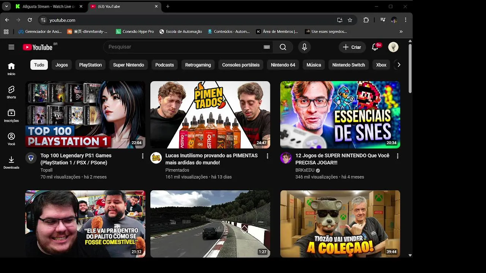Open the YouTube hamburger guide menu
The height and width of the screenshot is (273, 486).
tap(11, 47)
